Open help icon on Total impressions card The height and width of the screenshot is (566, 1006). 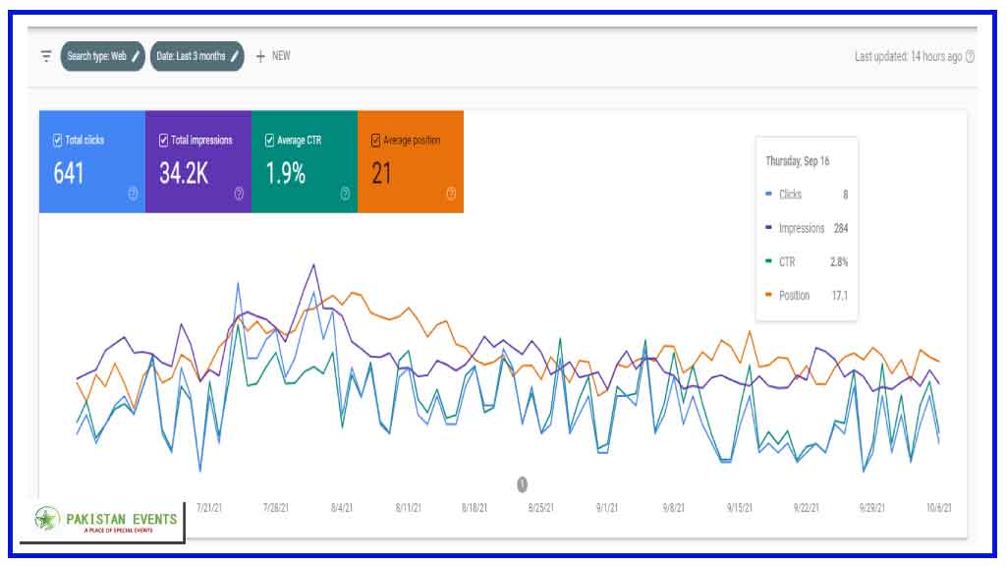tap(239, 194)
